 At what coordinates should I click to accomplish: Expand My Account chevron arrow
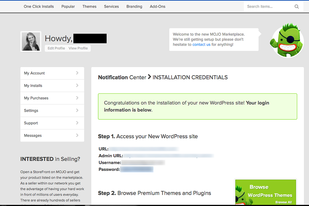(77, 73)
